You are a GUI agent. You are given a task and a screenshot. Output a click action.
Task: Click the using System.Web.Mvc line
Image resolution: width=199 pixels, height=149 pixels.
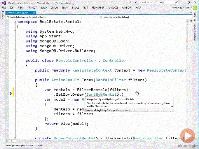pos(50,32)
